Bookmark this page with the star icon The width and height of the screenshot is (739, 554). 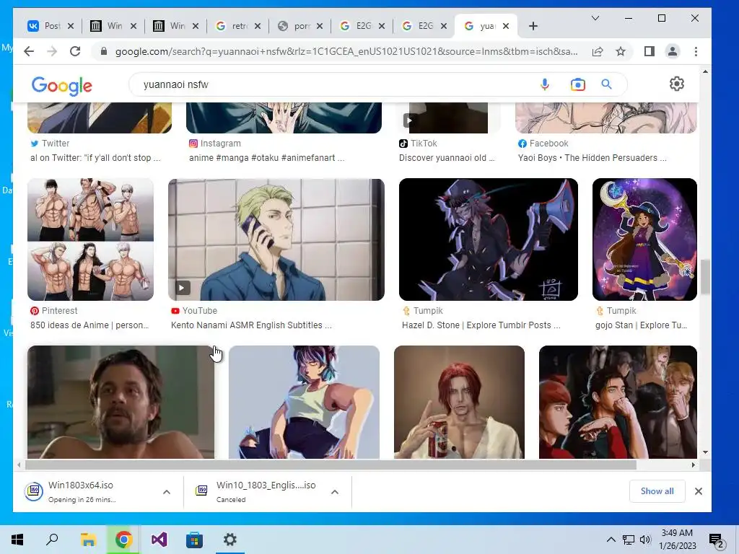click(x=621, y=51)
